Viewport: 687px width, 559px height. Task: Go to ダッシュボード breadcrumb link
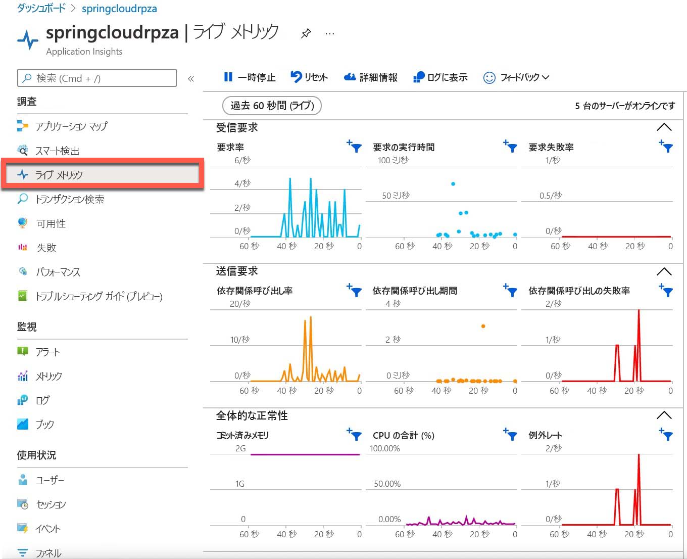41,8
